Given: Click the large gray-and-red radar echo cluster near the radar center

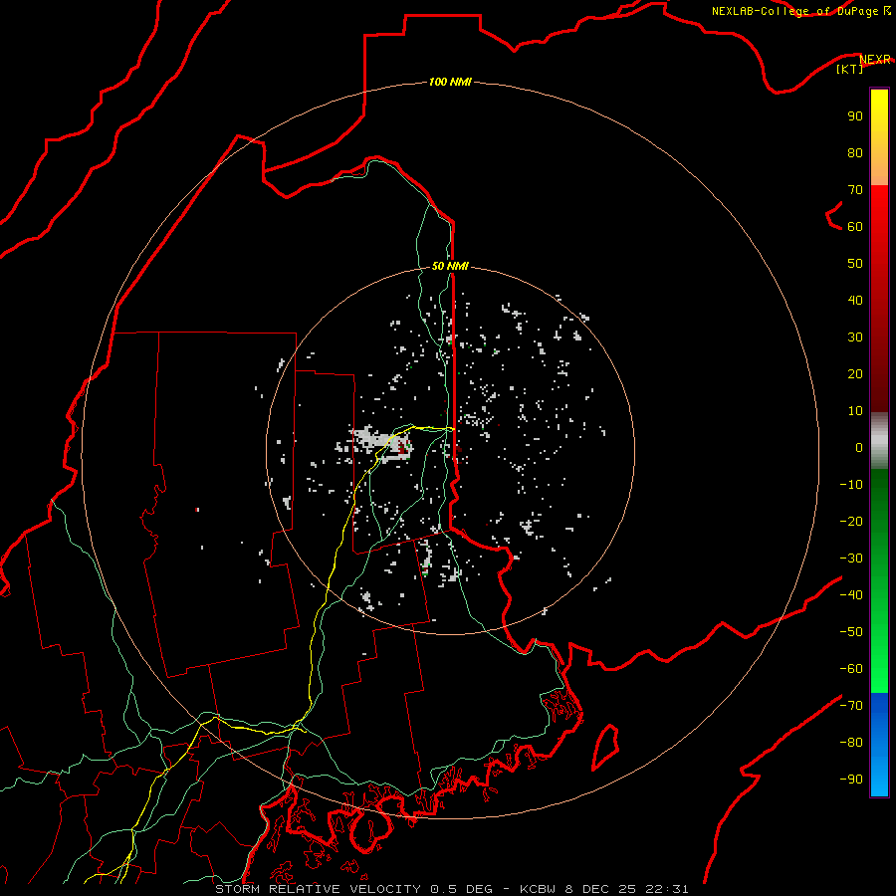Looking at the screenshot, I should tap(380, 443).
